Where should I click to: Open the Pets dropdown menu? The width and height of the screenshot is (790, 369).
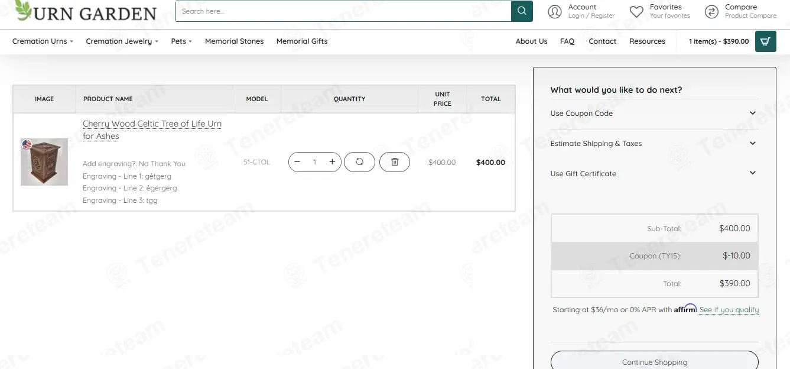pyautogui.click(x=181, y=41)
